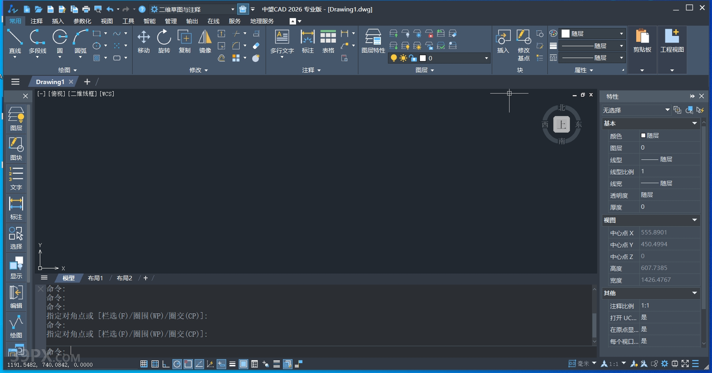Activate the 旋转 (Rotate) tool
This screenshot has height=373, width=712.
coord(164,42)
